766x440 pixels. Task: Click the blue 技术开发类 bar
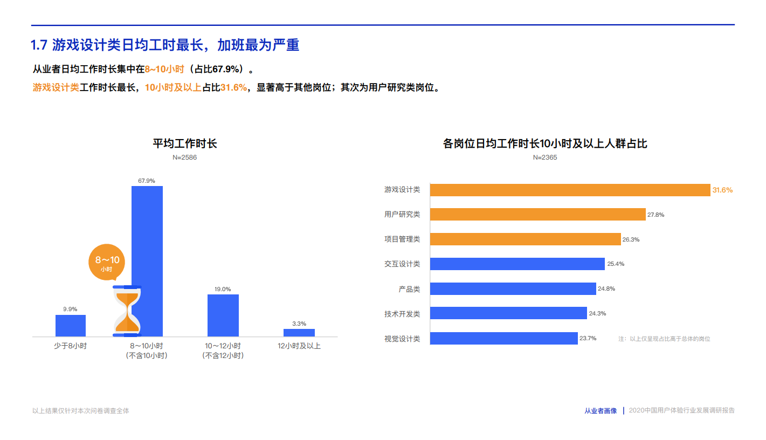pos(508,313)
